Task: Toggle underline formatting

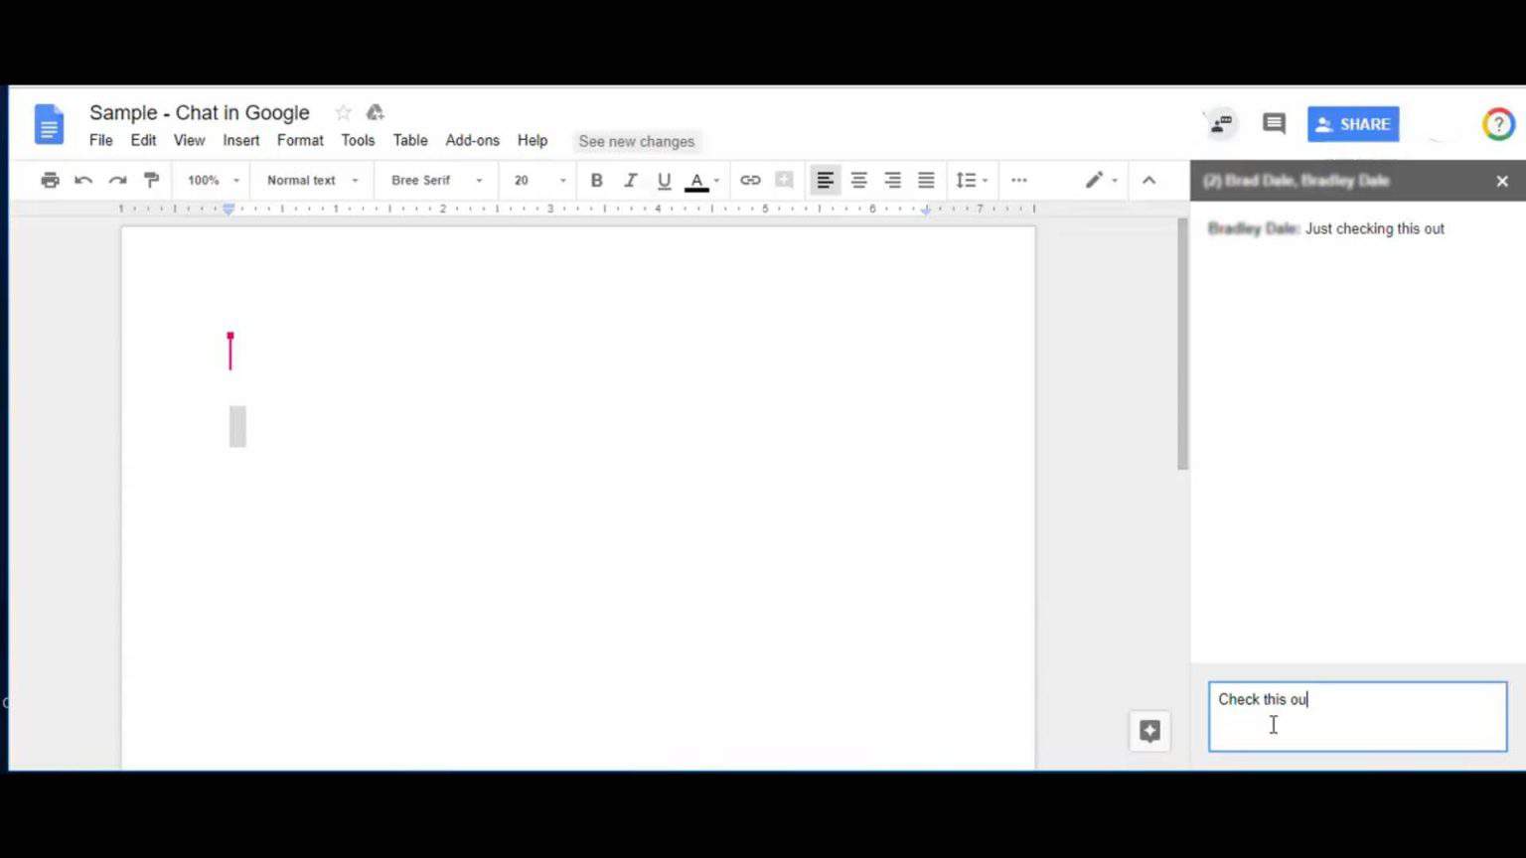Action: [x=664, y=180]
